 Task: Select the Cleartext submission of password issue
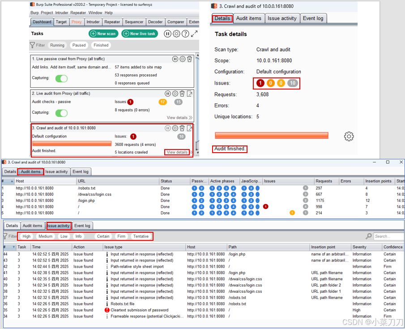pyautogui.click(x=204, y=310)
